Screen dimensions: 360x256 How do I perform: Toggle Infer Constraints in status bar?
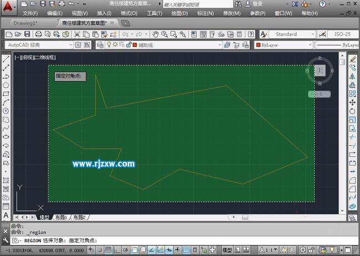(x=91, y=250)
